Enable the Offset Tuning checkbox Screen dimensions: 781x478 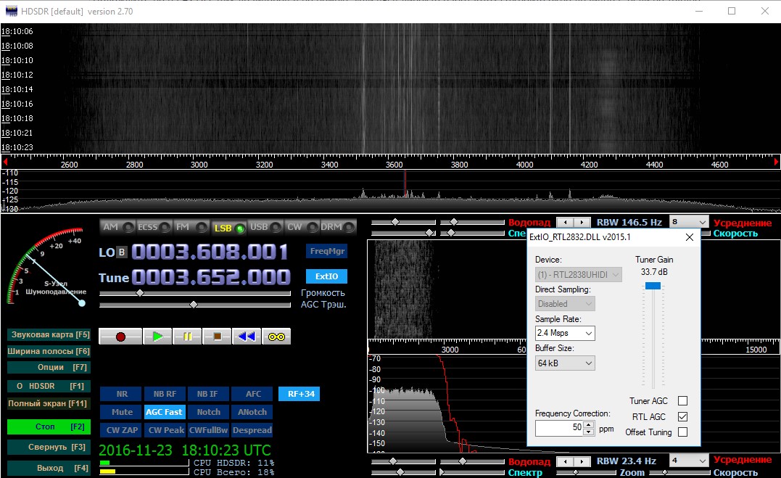683,432
